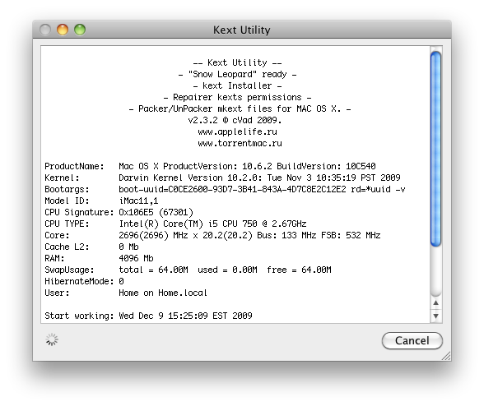The width and height of the screenshot is (484, 406).
Task: Click the spinning progress indicator
Action: click(52, 339)
